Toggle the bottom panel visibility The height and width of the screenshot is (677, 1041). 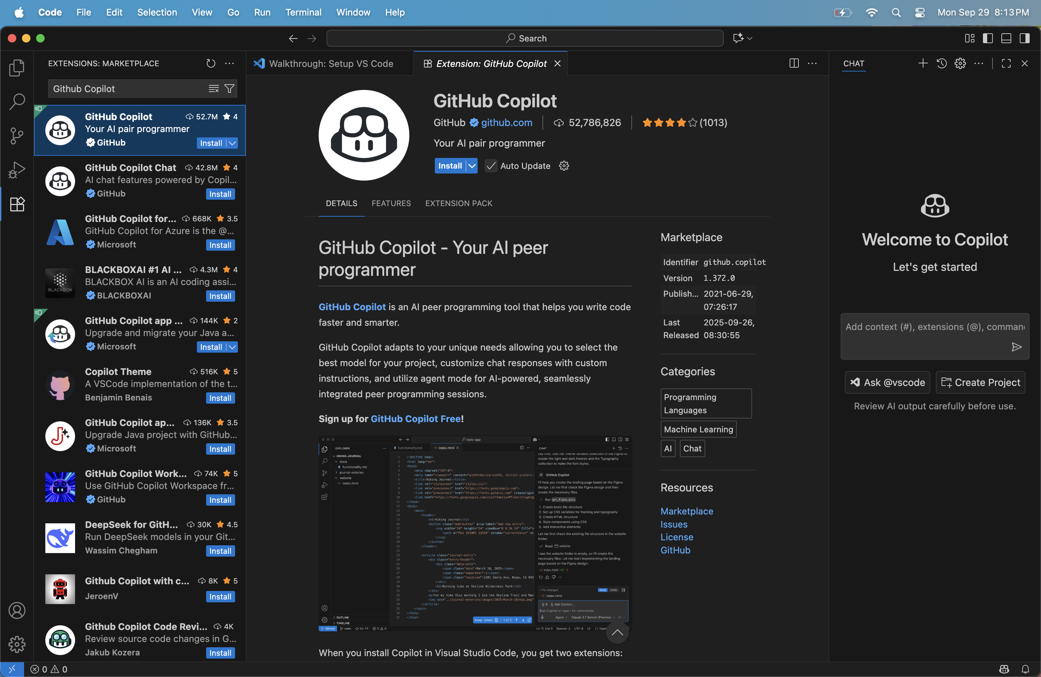click(1006, 39)
